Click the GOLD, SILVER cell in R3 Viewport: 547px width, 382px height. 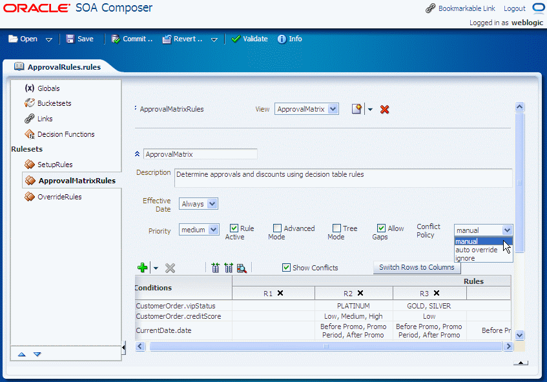[429, 306]
